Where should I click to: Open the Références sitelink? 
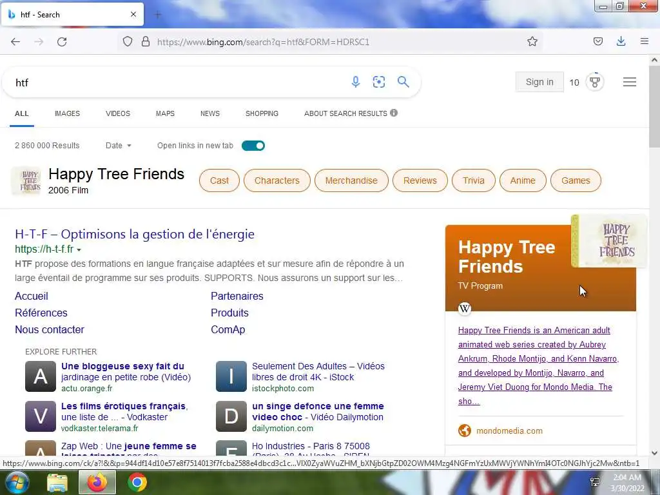pos(41,313)
